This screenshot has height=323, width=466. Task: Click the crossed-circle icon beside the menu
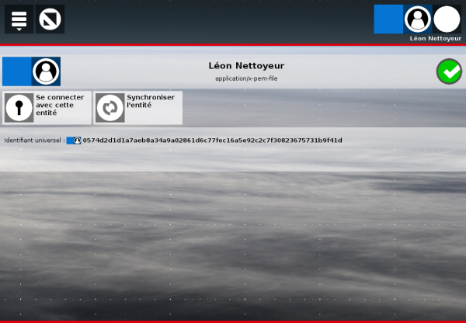point(50,19)
